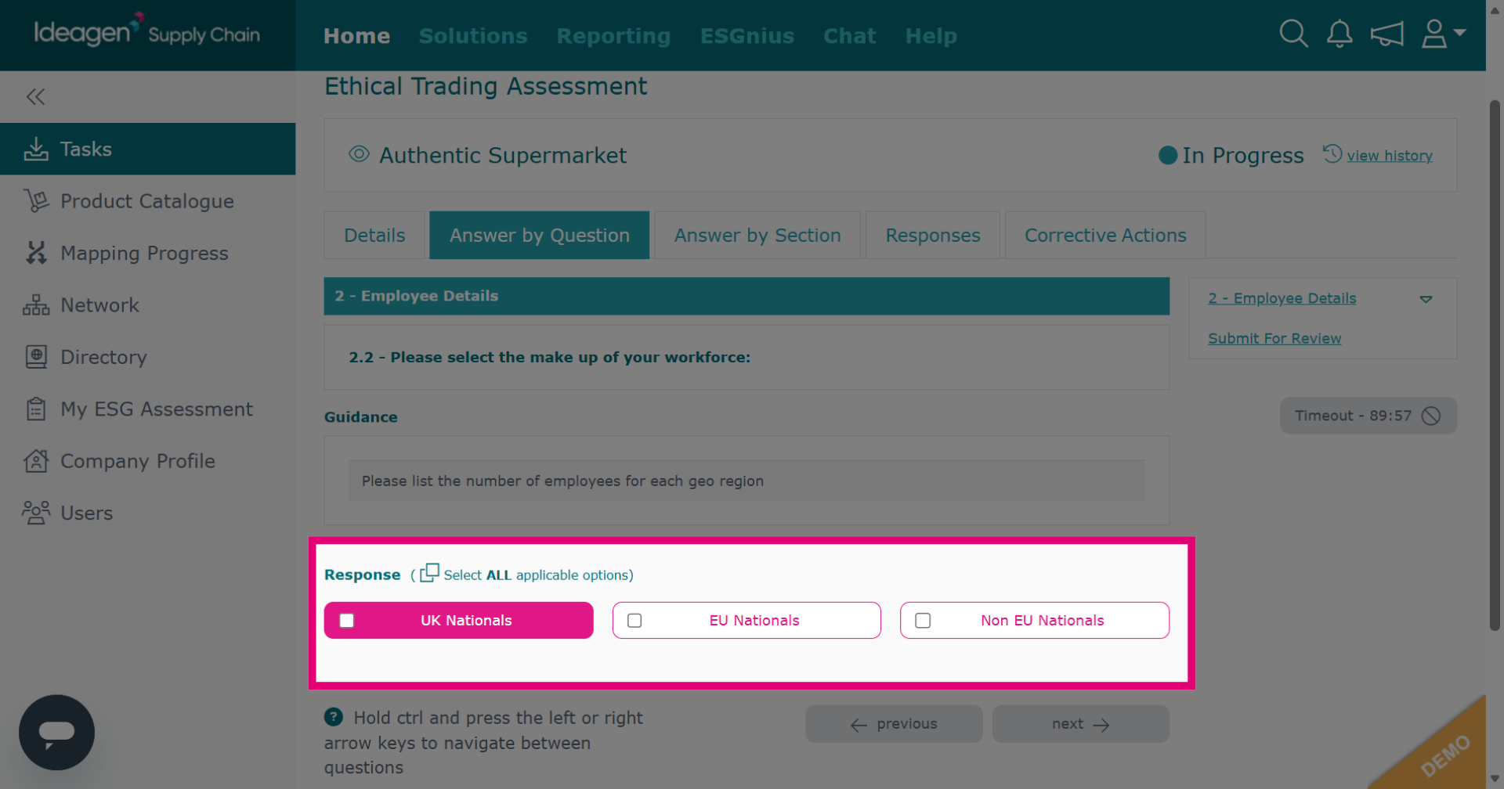Collapse the sidebar with double chevron

(x=35, y=97)
